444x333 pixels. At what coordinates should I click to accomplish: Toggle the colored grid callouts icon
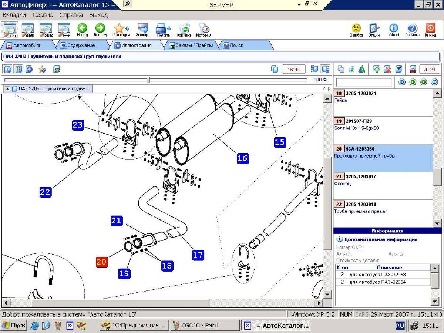18,69
